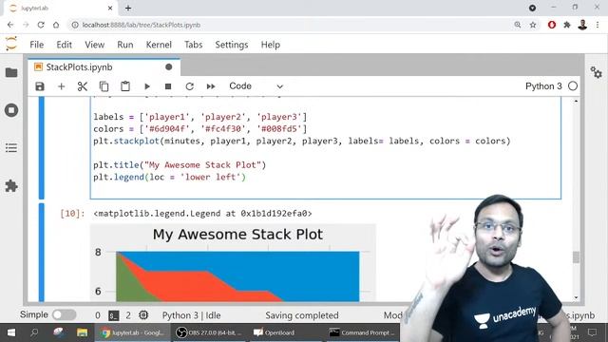Click the stack plot output image
The image size is (608, 342).
point(233,263)
